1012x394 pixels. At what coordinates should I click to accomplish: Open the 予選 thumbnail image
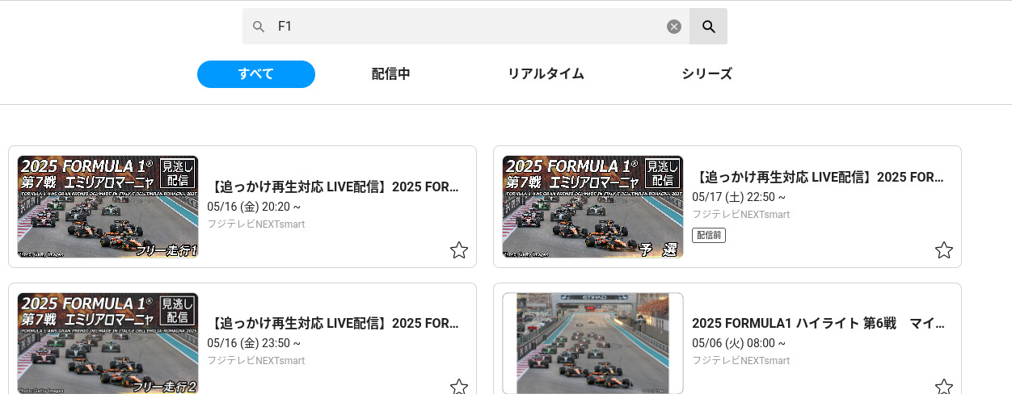tap(592, 207)
